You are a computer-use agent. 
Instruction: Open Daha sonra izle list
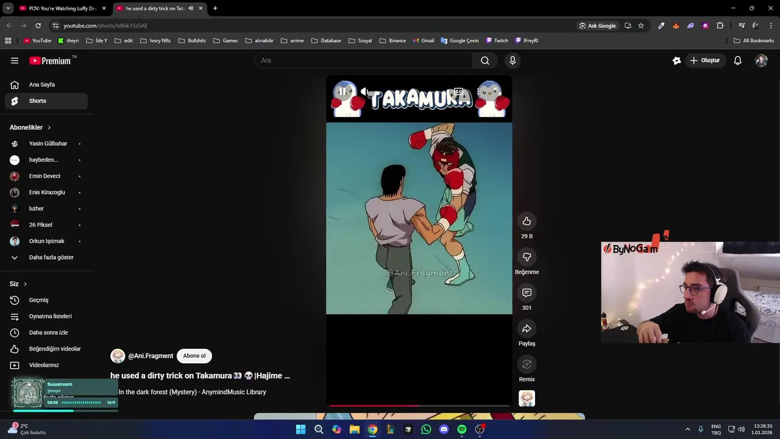pyautogui.click(x=46, y=332)
